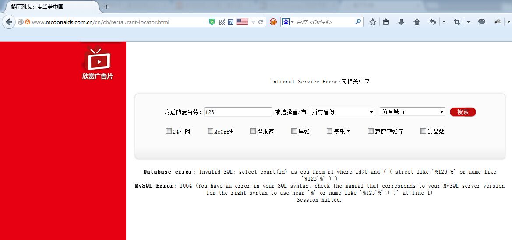512x240 pixels.
Task: Click the chat bubble toolbar icon
Action: (482, 21)
